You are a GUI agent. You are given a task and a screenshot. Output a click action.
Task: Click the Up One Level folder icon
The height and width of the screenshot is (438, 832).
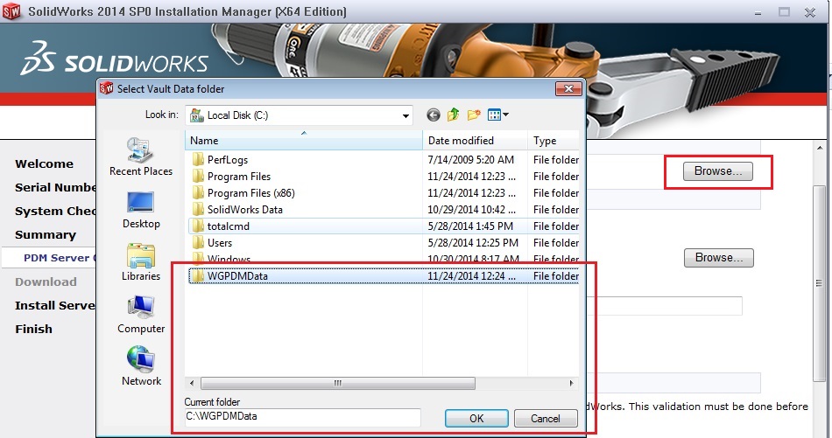point(454,115)
